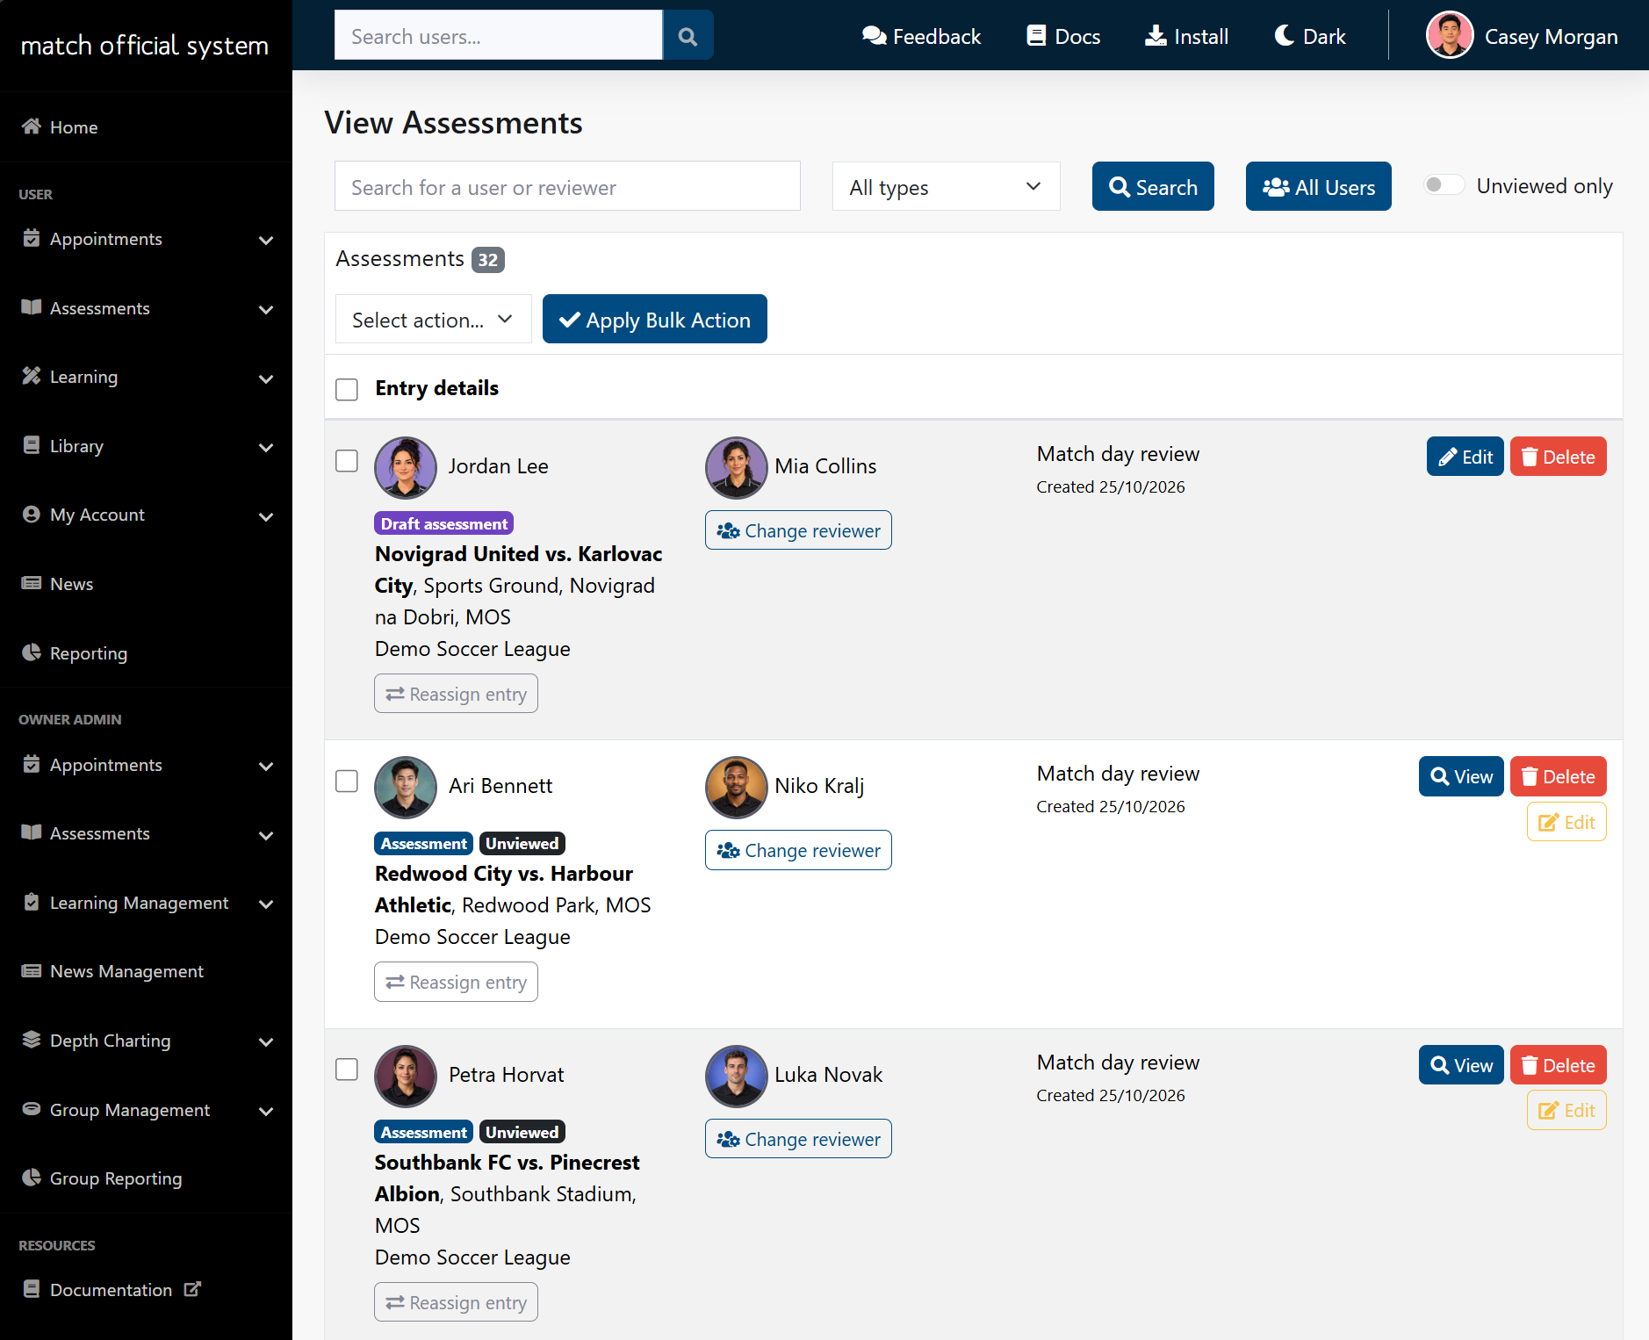
Task: Open the Group Reporting menu item
Action: tap(146, 1178)
